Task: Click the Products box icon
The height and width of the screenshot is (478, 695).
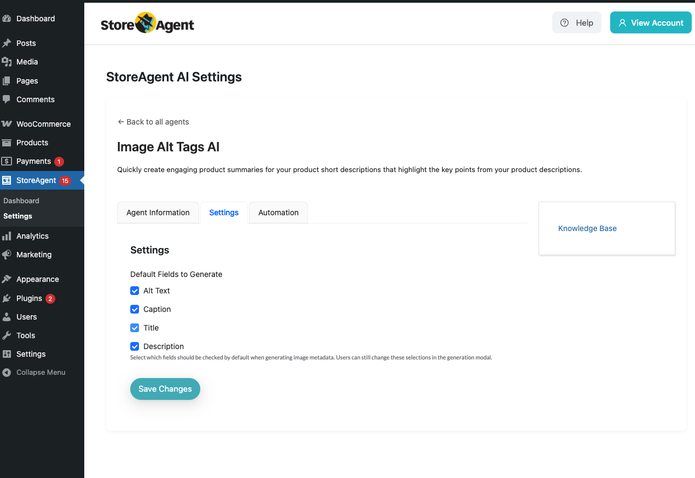Action: 7,143
